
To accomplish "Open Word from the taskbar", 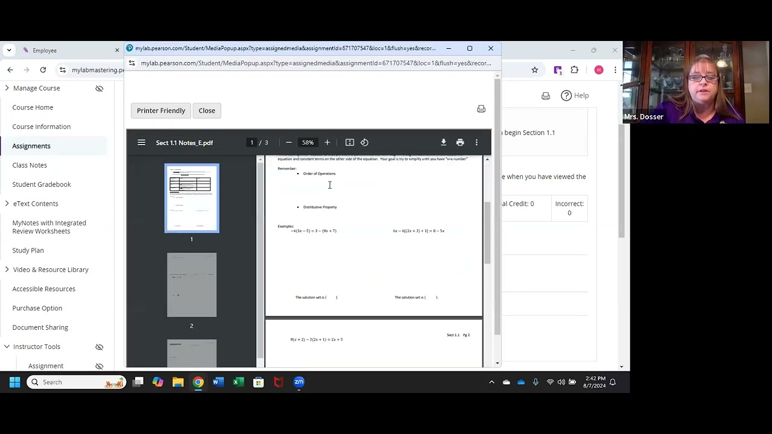I will [218, 382].
